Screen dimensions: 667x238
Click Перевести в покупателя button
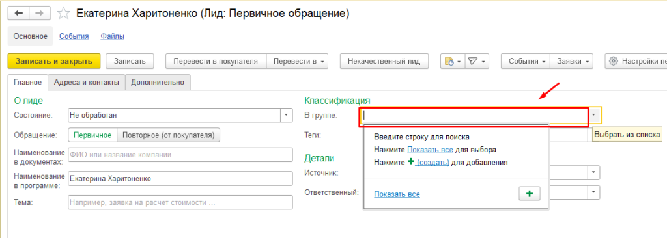coord(216,61)
